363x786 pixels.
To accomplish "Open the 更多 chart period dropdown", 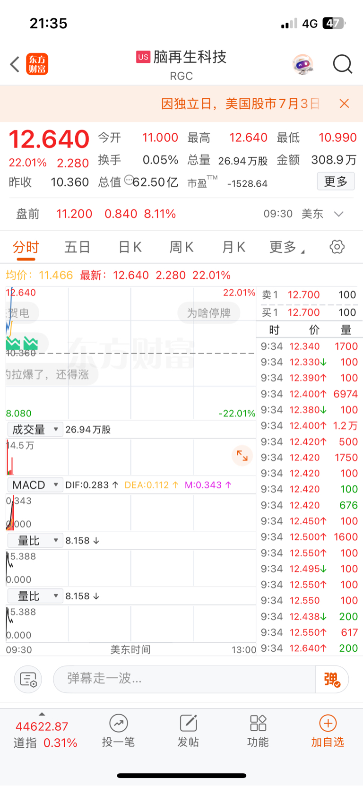I will (x=287, y=247).
